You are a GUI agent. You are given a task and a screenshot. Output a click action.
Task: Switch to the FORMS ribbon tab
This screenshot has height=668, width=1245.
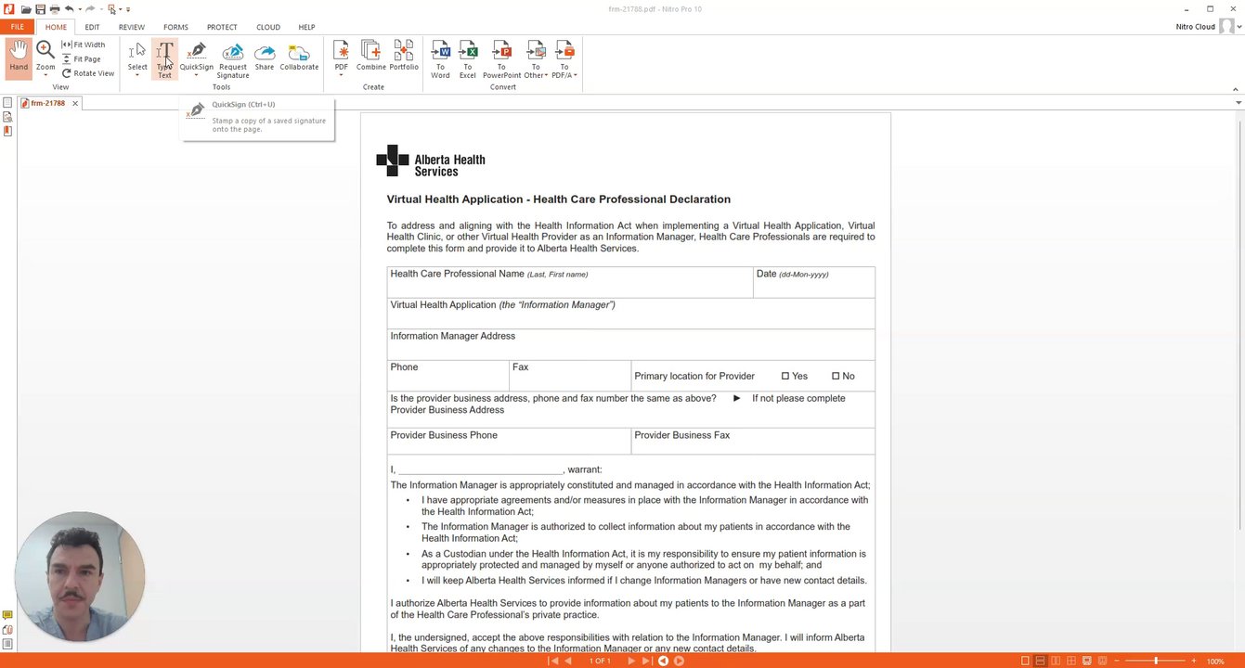click(x=175, y=27)
